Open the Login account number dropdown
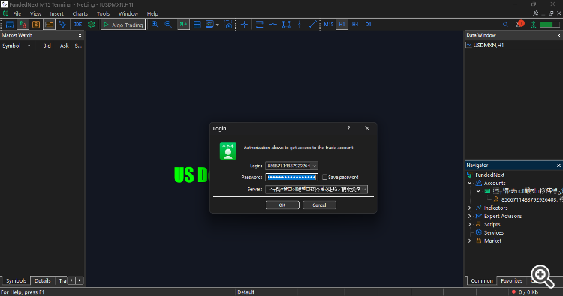Image resolution: width=563 pixels, height=296 pixels. click(315, 166)
